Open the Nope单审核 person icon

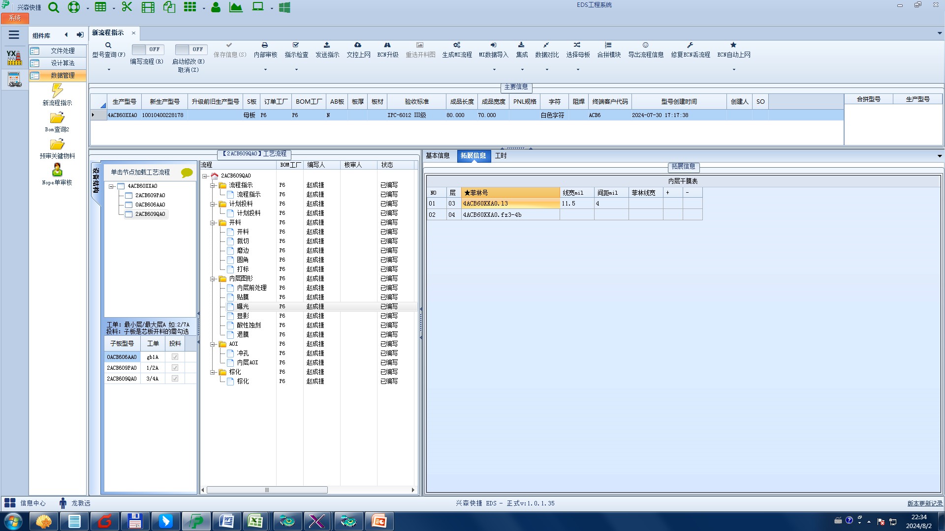click(57, 170)
